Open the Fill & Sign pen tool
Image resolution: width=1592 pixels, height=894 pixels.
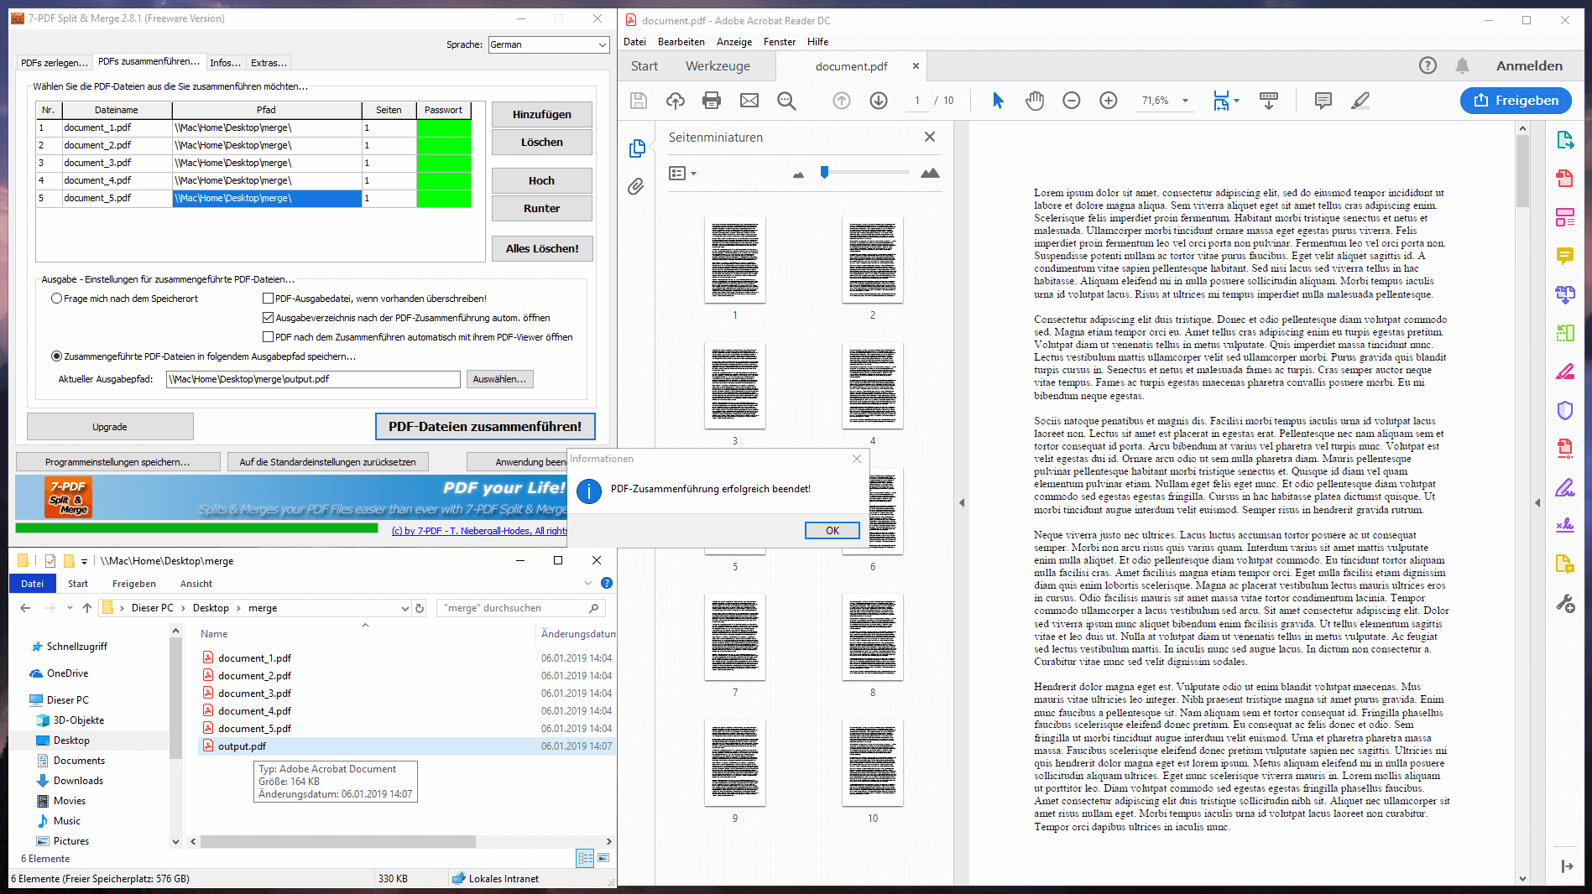pyautogui.click(x=1565, y=488)
